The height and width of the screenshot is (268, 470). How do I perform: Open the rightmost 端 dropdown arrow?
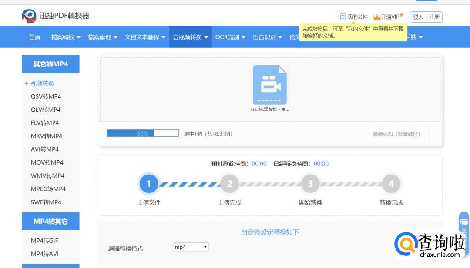[421, 37]
